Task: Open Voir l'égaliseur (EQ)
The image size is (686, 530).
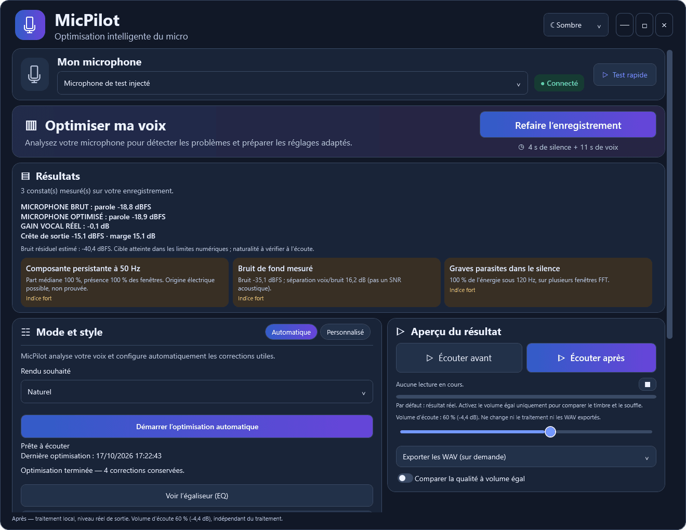Action: click(x=197, y=496)
